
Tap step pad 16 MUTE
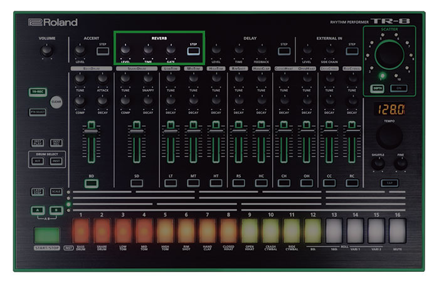point(397,231)
